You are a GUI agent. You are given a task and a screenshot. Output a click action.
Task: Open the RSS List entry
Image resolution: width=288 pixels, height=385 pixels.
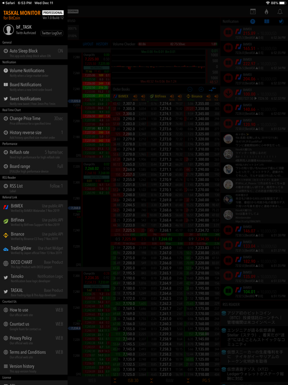pos(34,187)
